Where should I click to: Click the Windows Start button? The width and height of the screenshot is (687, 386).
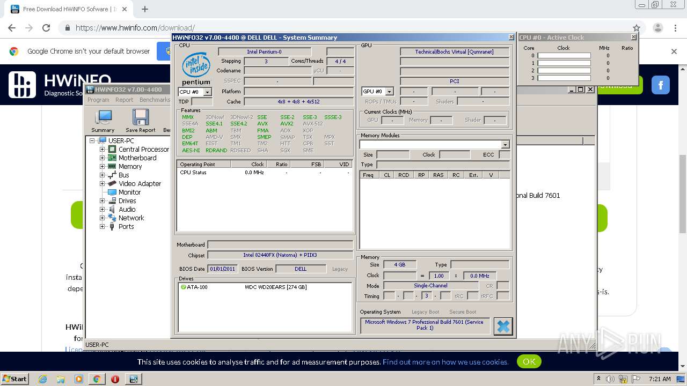14,378
